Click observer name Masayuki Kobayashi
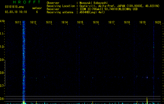Viewport: 164px width, 104px height. point(94,3)
